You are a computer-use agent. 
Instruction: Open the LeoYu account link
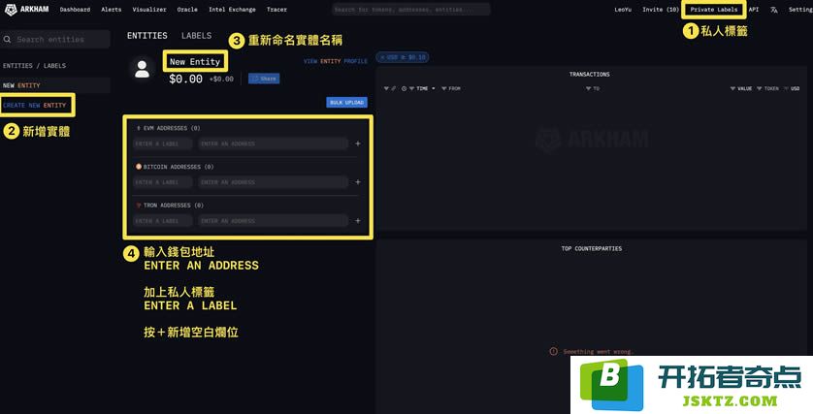click(623, 10)
